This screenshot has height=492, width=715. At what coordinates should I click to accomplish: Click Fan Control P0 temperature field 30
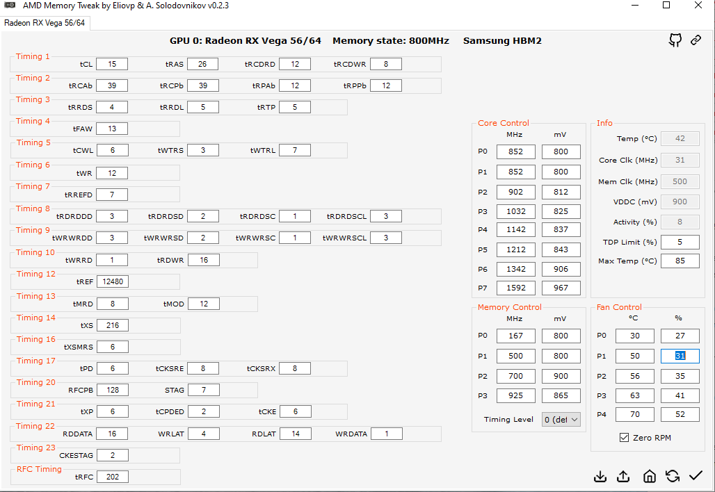coord(635,336)
